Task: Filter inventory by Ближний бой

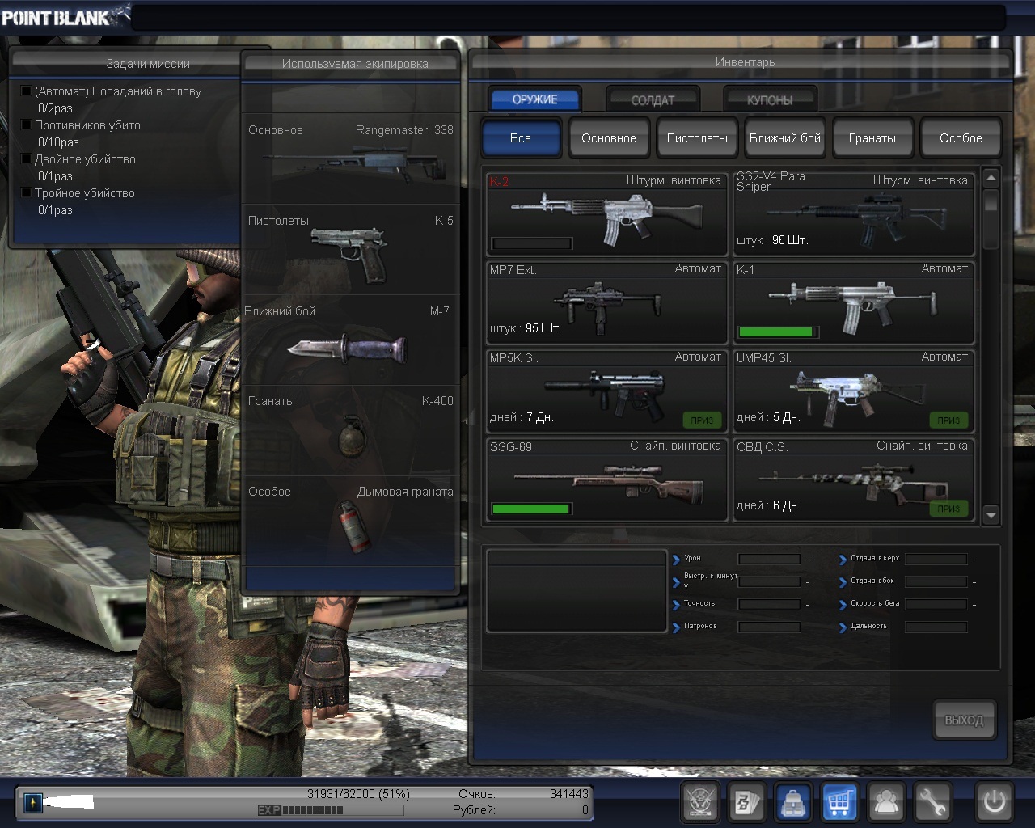Action: pyautogui.click(x=785, y=138)
